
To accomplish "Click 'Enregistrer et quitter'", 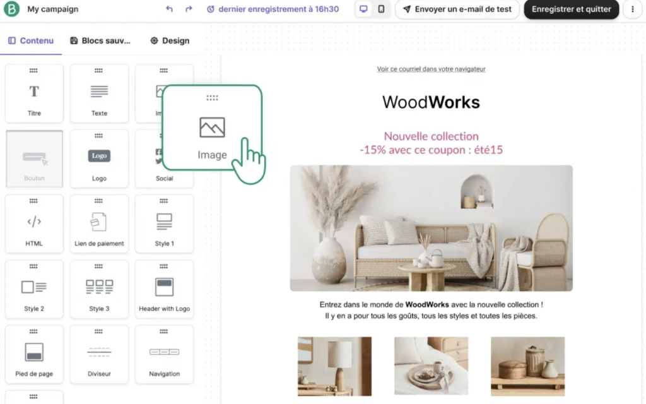I will tap(572, 9).
